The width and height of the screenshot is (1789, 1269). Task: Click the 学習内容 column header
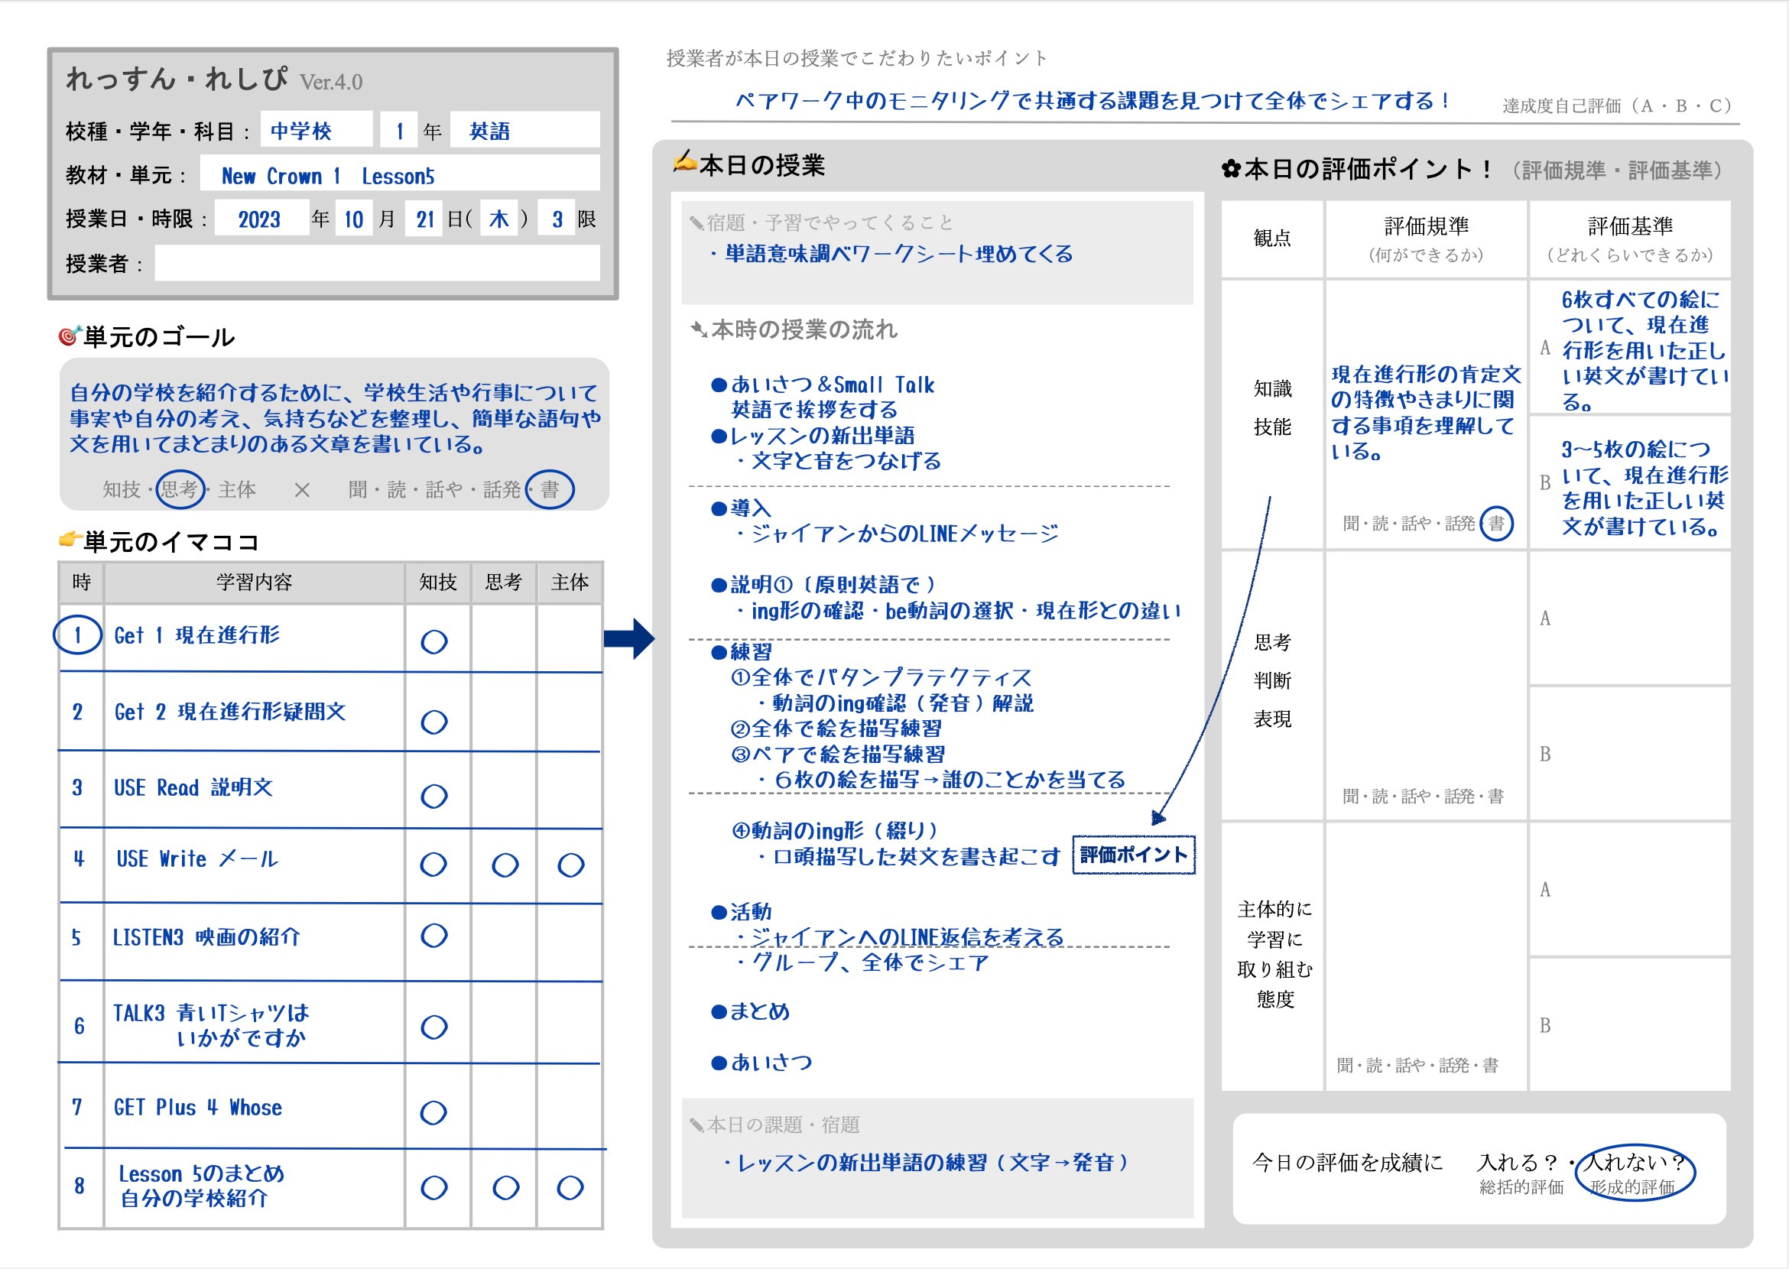[254, 583]
